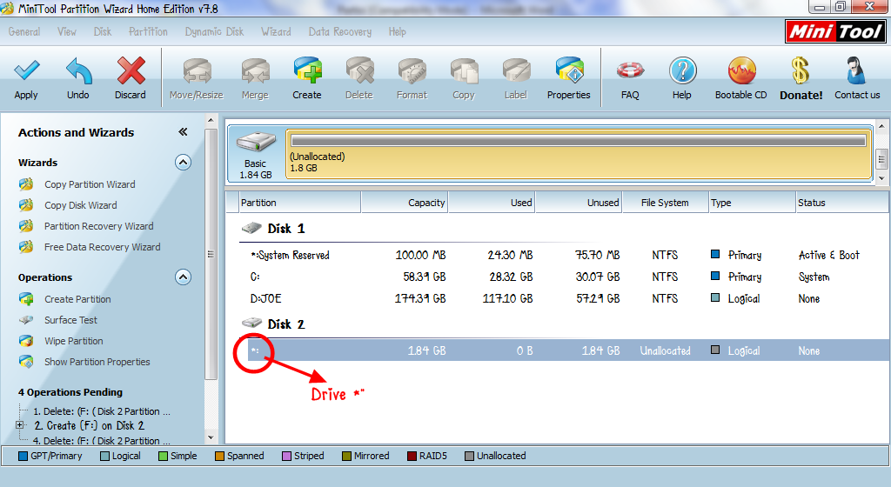This screenshot has height=487, width=891.
Task: Open the Data Recovery menu
Action: 340,32
